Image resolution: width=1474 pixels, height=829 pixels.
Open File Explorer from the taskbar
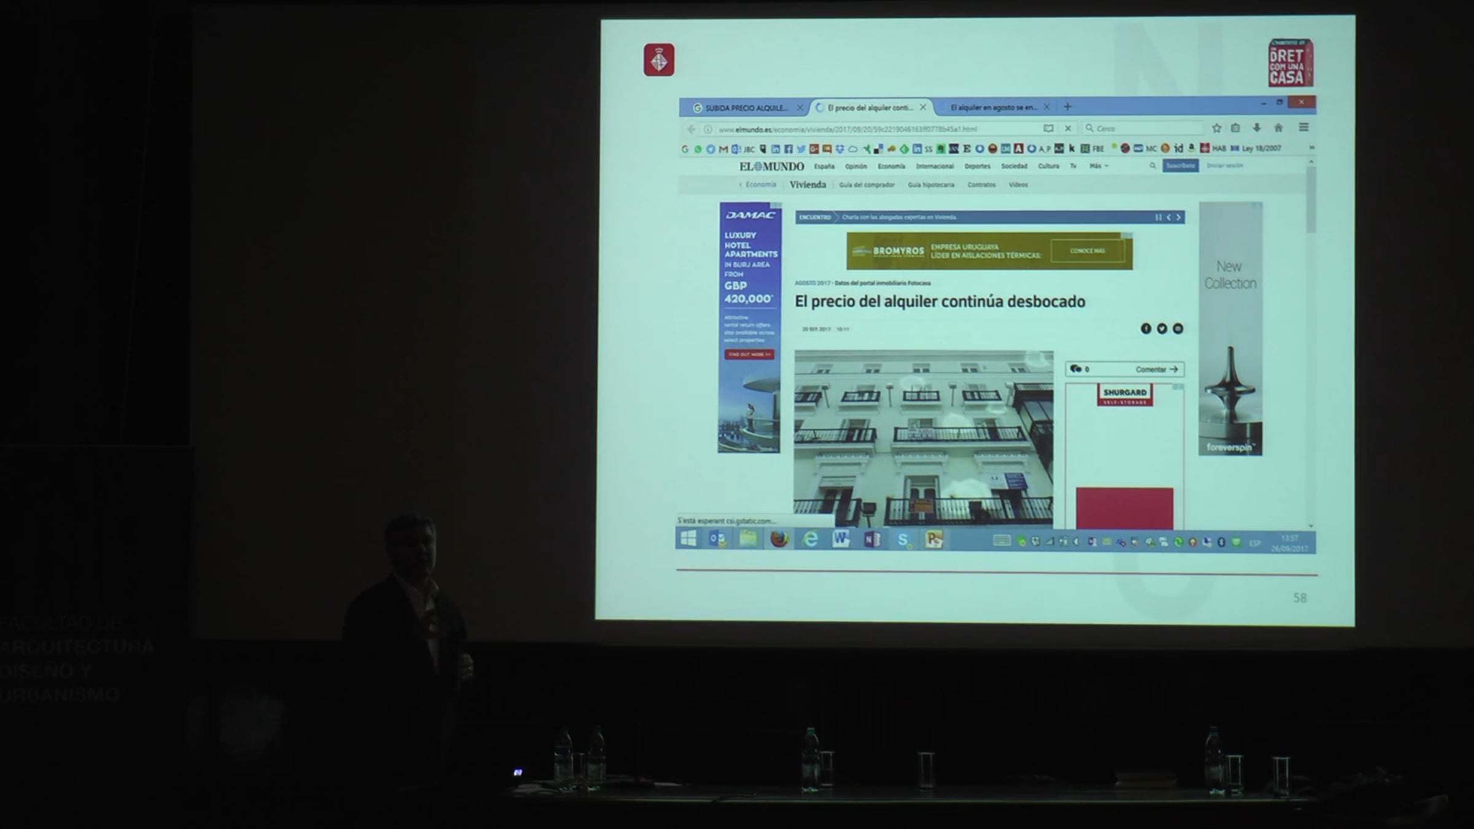747,539
